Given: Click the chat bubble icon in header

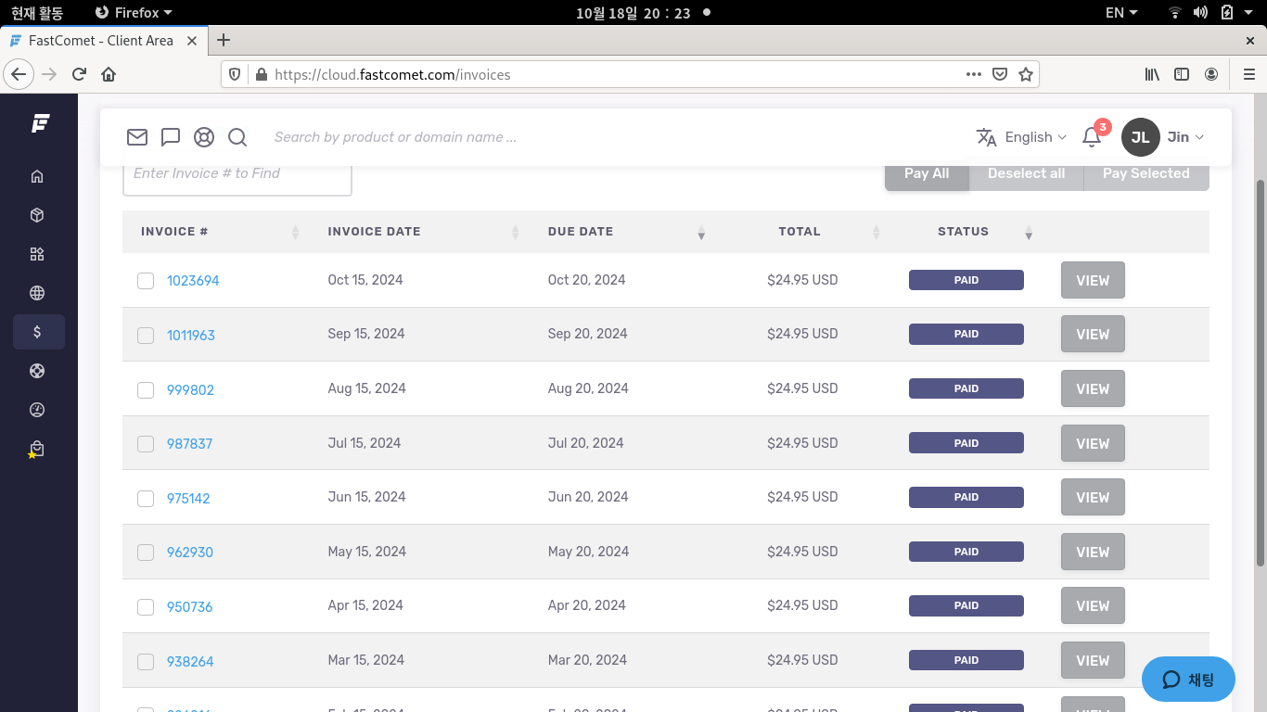Looking at the screenshot, I should click(x=171, y=137).
